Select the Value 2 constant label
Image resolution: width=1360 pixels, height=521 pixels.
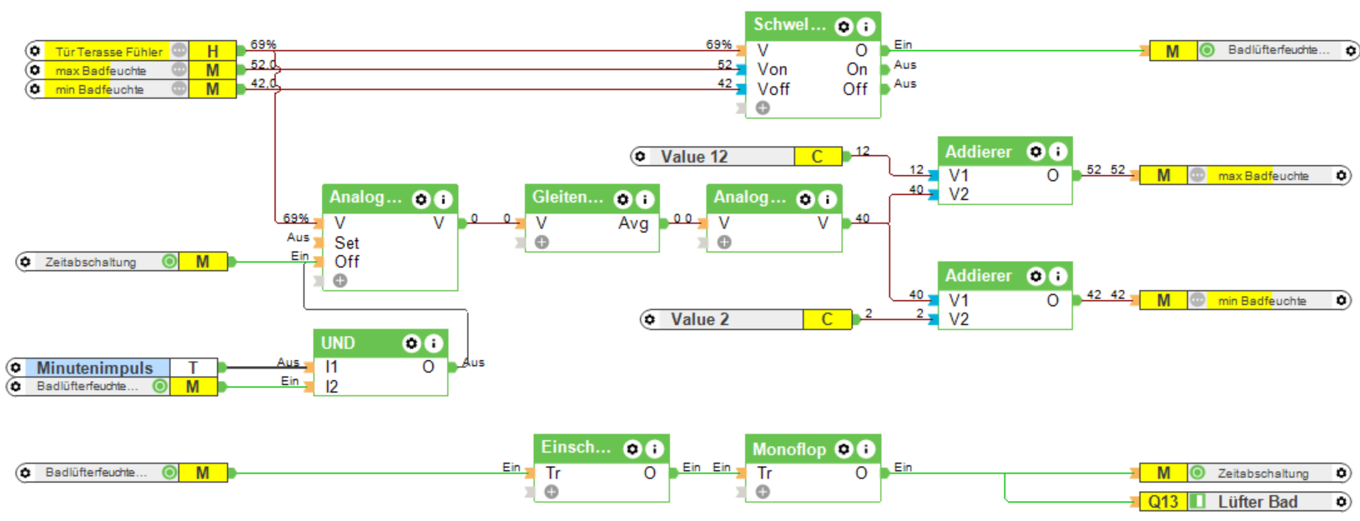pos(700,319)
